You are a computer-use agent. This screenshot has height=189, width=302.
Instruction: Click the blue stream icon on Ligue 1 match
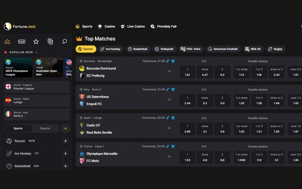pyautogui.click(x=168, y=146)
